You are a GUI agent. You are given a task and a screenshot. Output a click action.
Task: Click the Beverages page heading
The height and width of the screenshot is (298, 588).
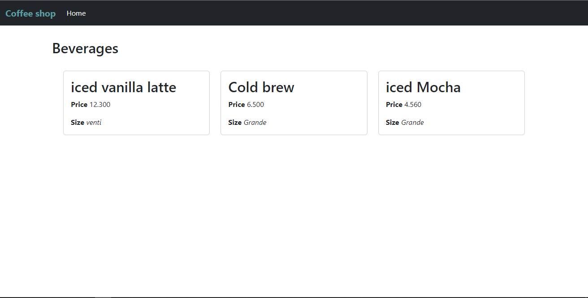click(x=85, y=48)
